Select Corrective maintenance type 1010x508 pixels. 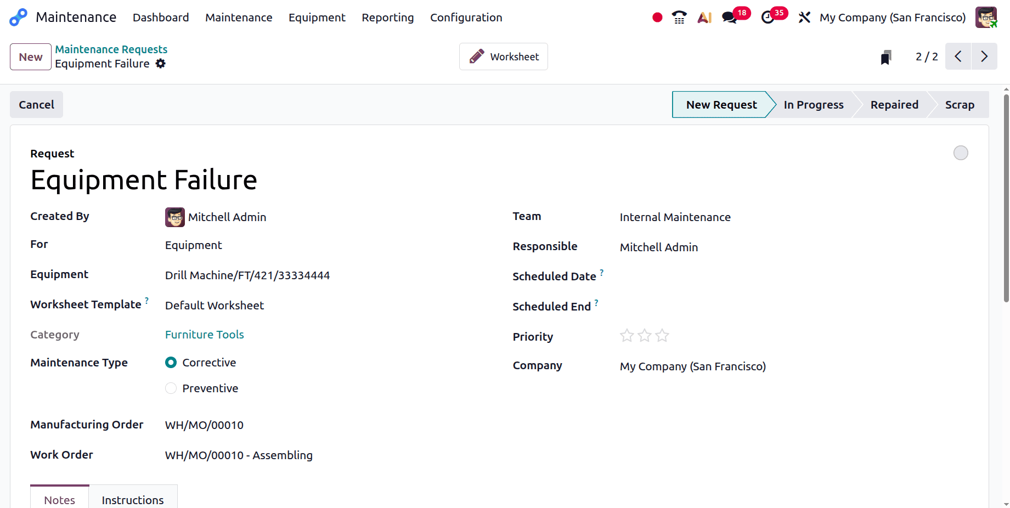tap(171, 363)
